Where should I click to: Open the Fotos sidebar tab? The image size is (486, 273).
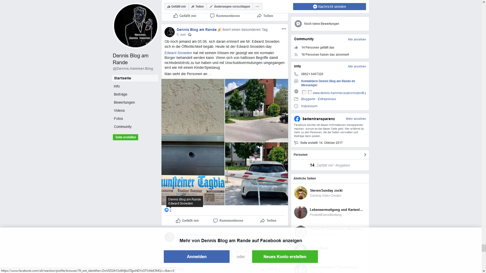[x=118, y=119]
